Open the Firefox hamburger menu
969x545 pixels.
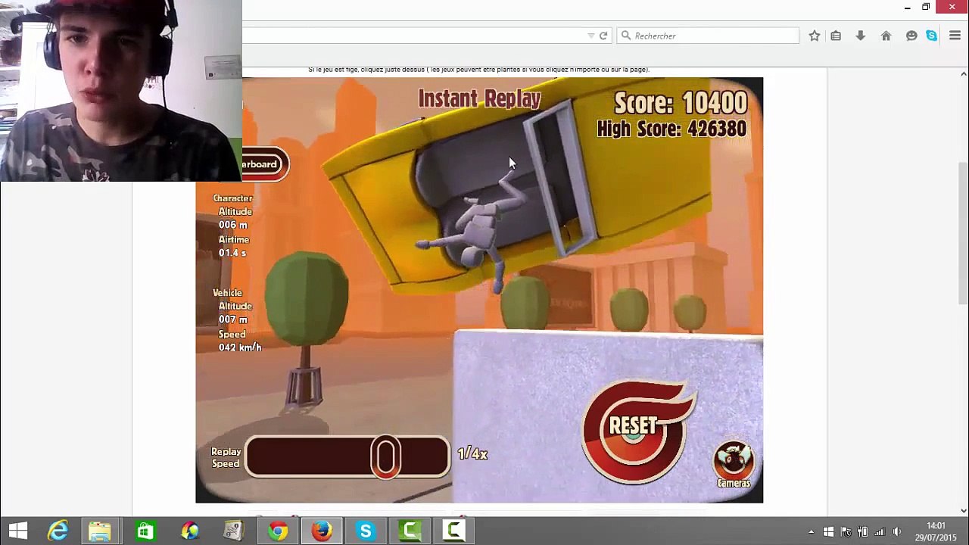955,36
